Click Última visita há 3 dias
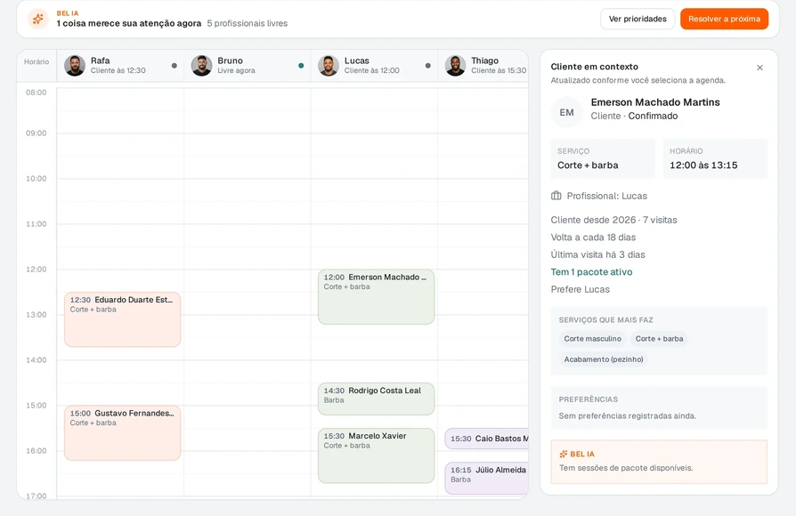Screen dimensions: 796x516 (597, 254)
